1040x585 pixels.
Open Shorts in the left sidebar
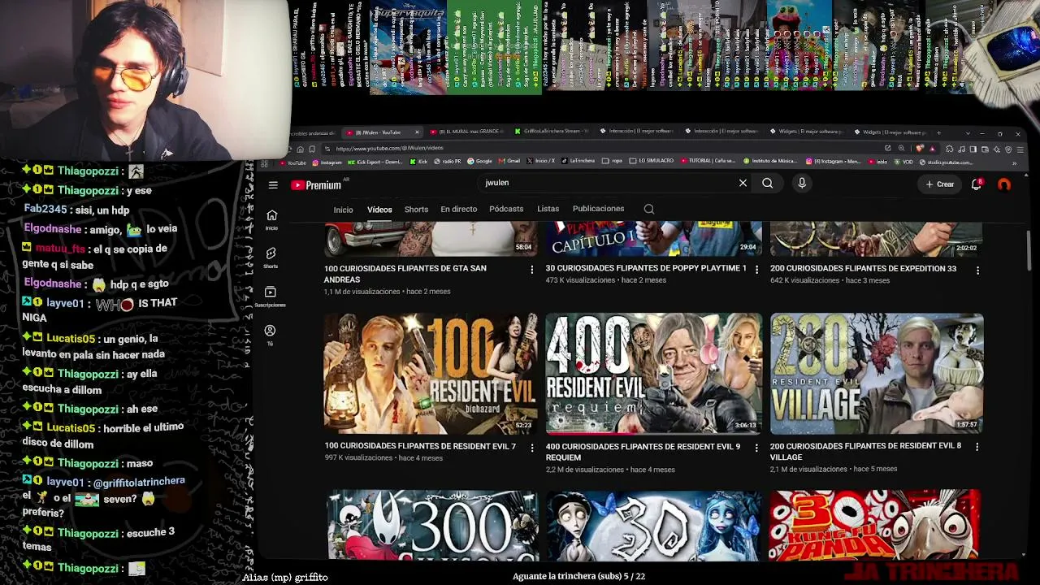271,258
